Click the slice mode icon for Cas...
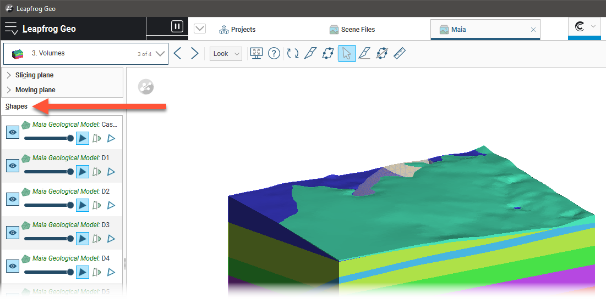 tap(97, 138)
